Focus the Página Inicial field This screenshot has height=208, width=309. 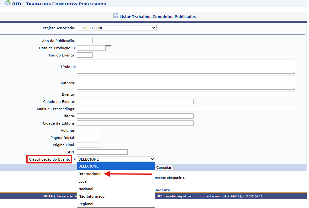pyautogui.click(x=88, y=138)
